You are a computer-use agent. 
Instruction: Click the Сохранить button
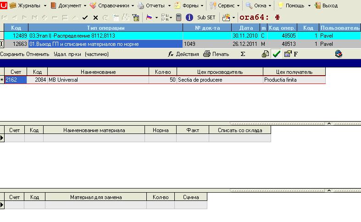pyautogui.click(x=12, y=54)
